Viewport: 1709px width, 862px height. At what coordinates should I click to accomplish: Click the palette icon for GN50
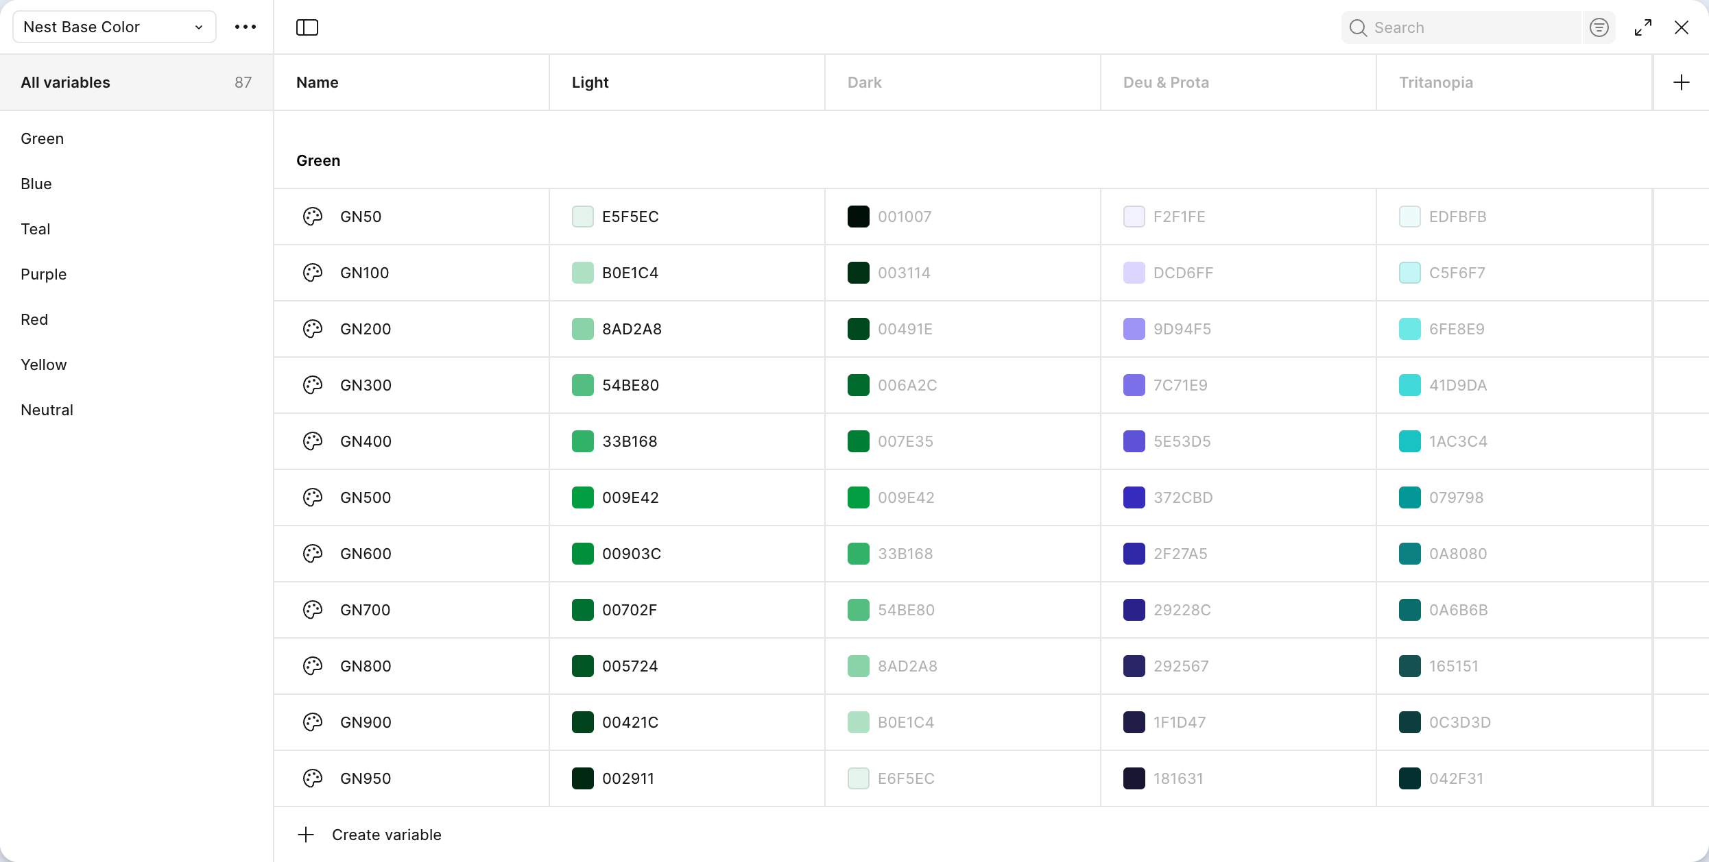click(313, 217)
